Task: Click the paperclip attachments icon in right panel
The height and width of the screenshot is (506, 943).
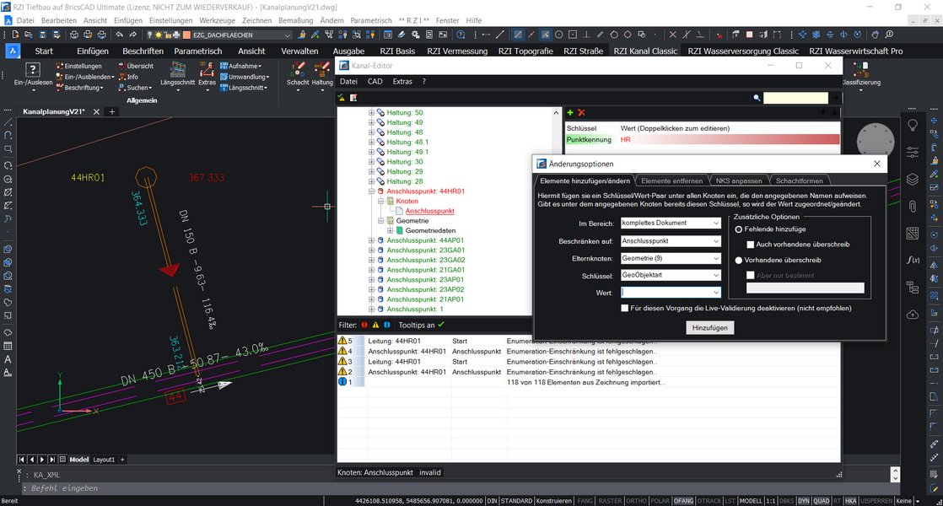Action: 913,206
